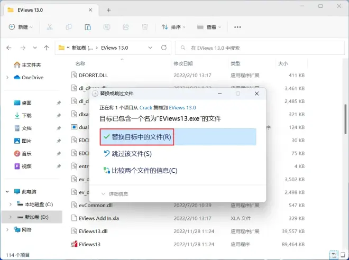Screen dimensions: 349x260
Task: Click the search box in EViews 13.0
Action: pyautogui.click(x=260, y=48)
